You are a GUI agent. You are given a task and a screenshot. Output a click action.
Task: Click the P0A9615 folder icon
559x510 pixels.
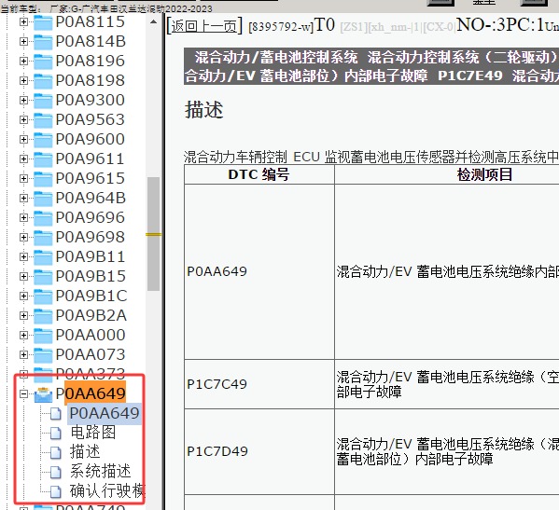43,179
